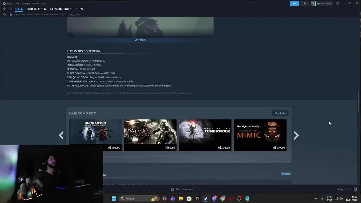Click the Ern profile avatar
The image size is (361, 203).
[x=313, y=3]
